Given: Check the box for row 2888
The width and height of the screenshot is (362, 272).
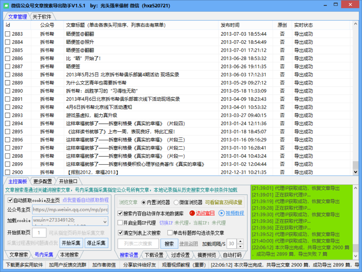Looking at the screenshot, I should pos(8,75).
